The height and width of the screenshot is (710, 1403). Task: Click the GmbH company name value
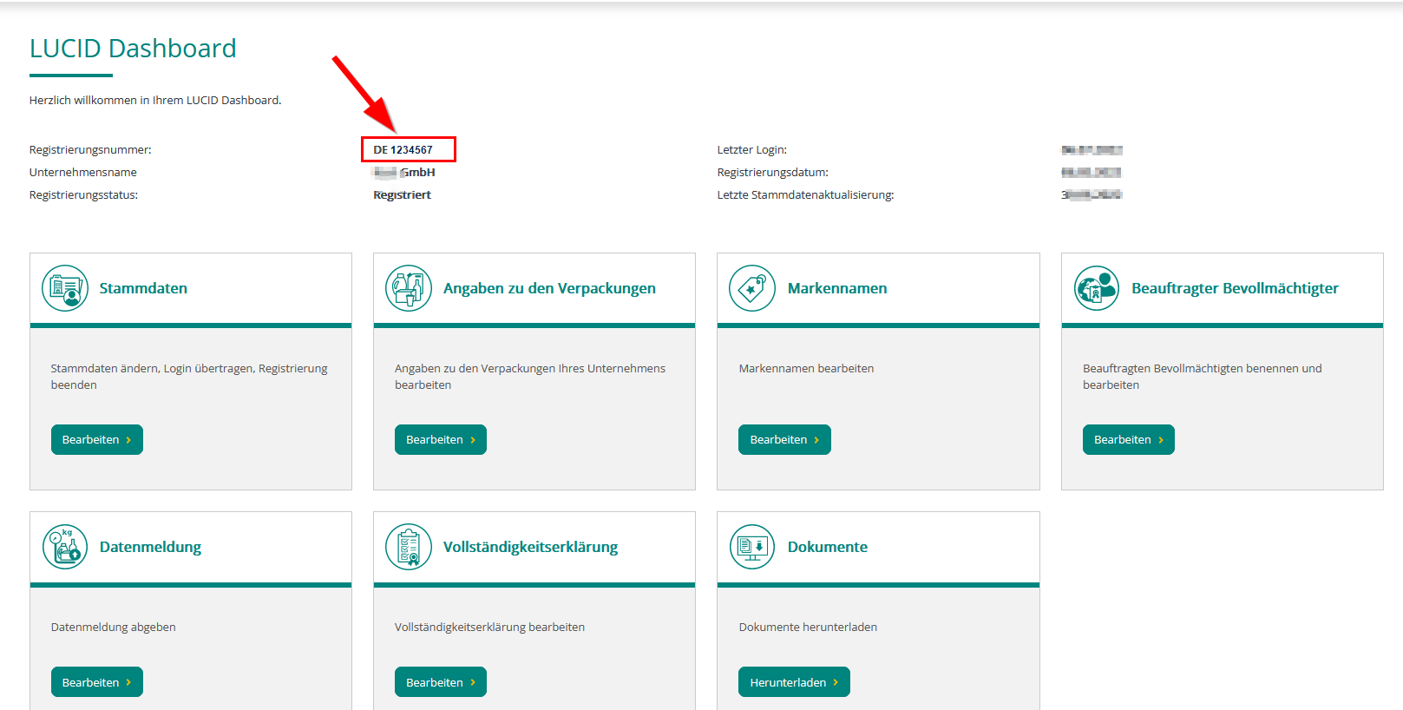tap(404, 172)
